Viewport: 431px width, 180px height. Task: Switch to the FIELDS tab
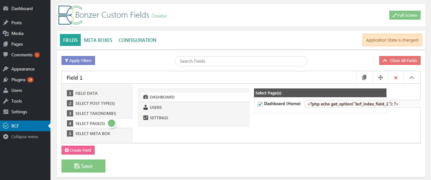[x=70, y=40]
